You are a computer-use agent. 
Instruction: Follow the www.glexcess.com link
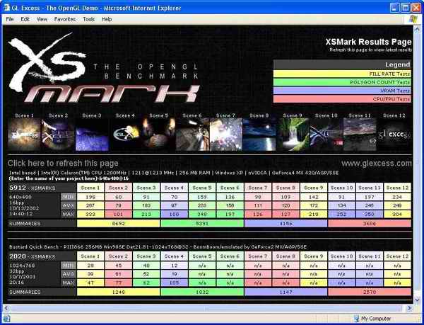376,163
